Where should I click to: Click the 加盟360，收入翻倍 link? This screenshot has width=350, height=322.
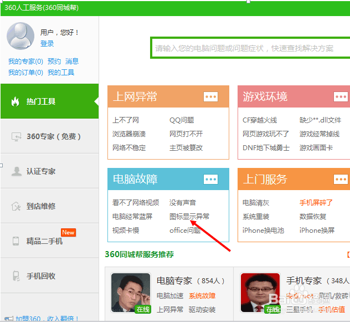47,319
